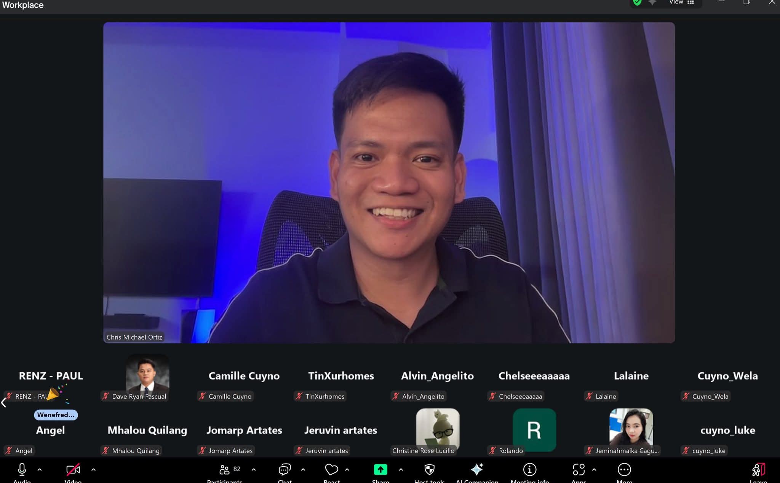Expand the Participants options chevron
Viewport: 780px width, 483px height.
point(254,470)
